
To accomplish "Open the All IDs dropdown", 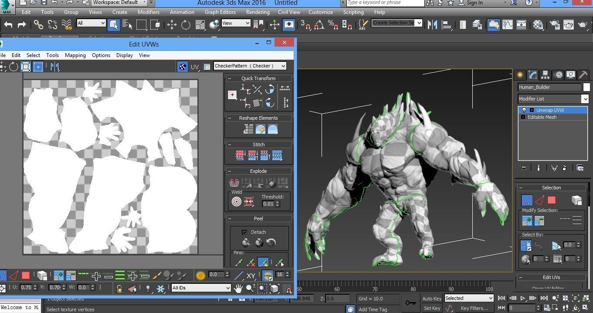I will coord(201,288).
